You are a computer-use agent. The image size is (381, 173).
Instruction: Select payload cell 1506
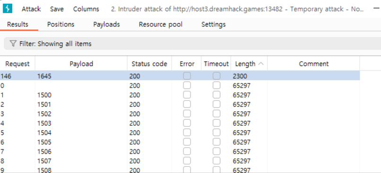tap(44, 152)
